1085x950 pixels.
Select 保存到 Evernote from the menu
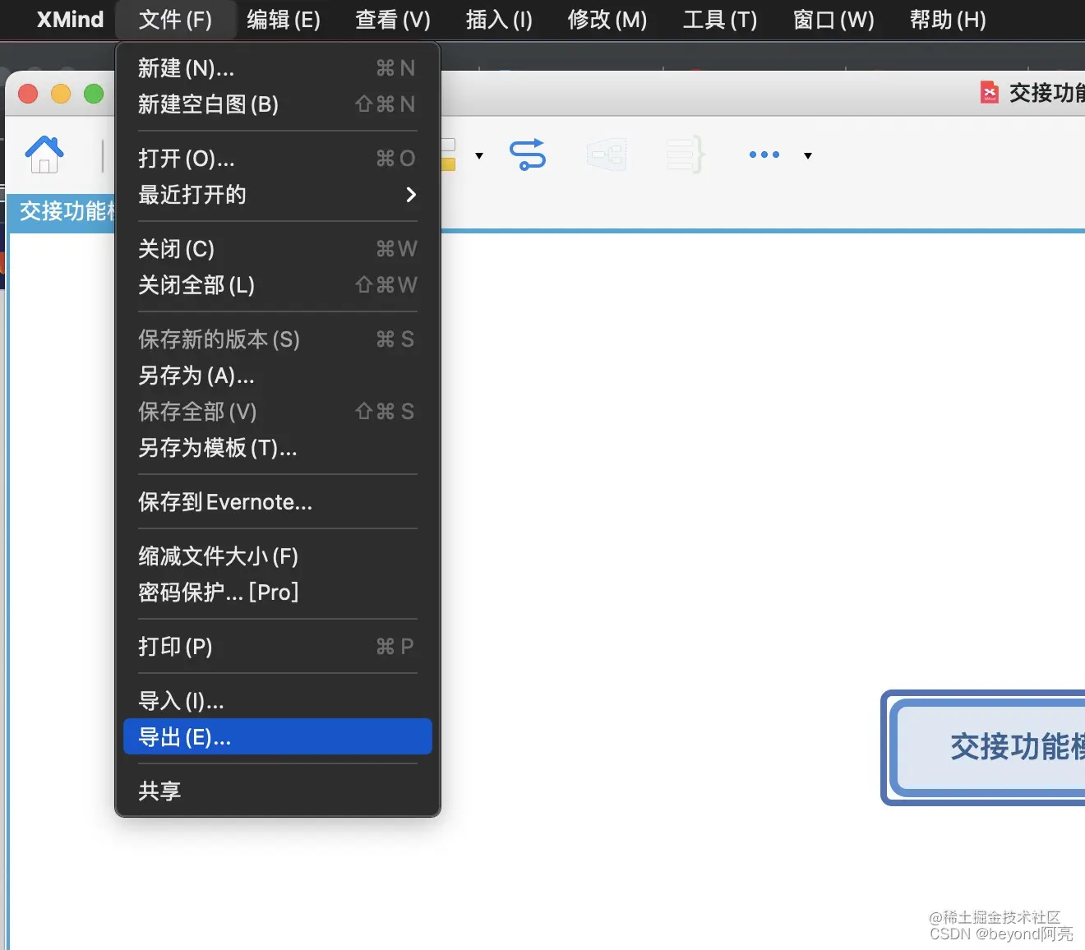pos(225,502)
